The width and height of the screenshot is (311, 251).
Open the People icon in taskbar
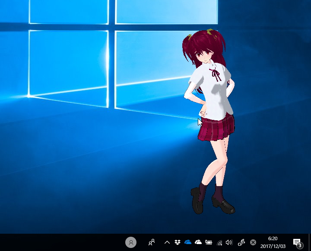coord(152,242)
